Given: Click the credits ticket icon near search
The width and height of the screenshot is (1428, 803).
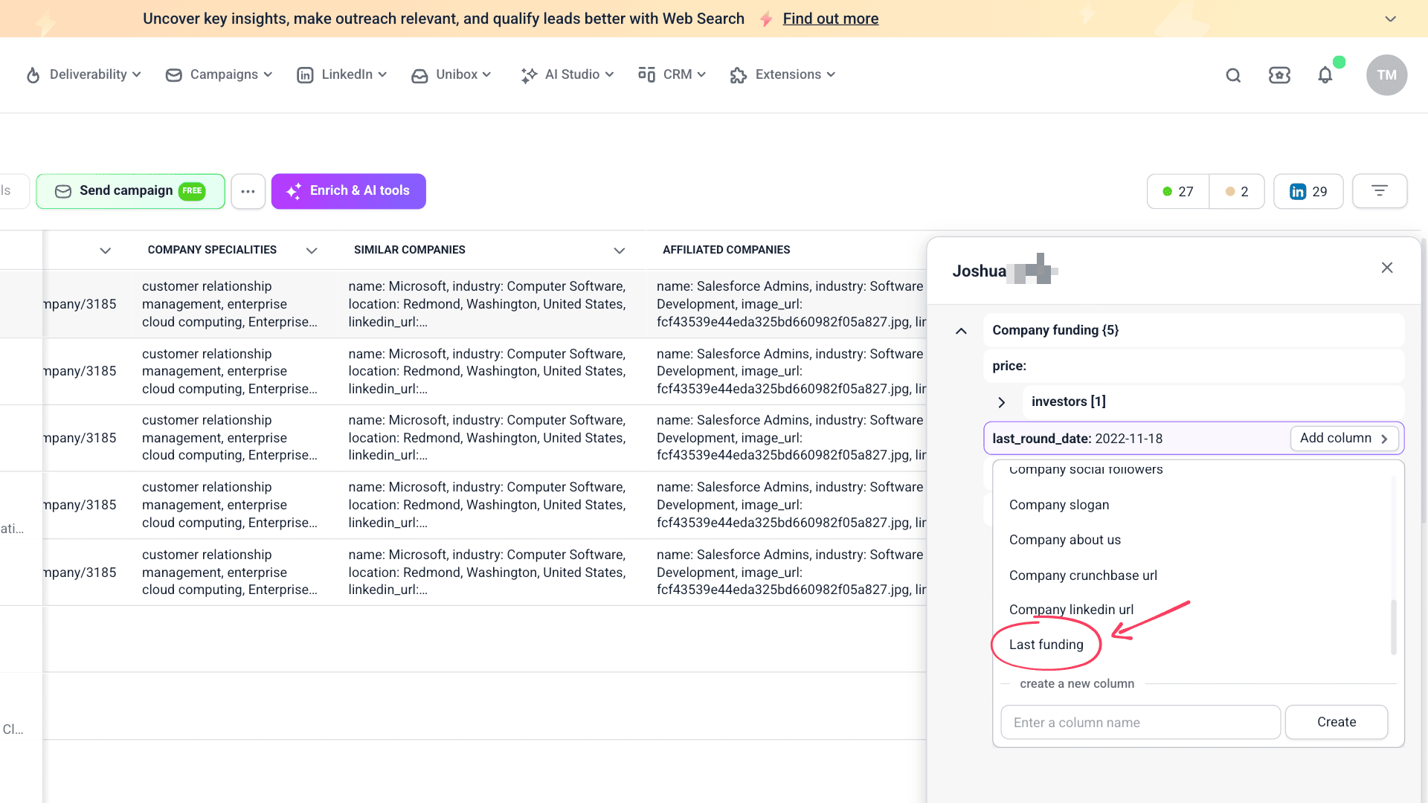Looking at the screenshot, I should 1279,75.
